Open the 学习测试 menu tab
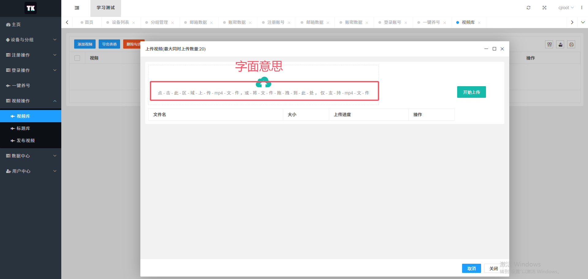 coord(105,7)
